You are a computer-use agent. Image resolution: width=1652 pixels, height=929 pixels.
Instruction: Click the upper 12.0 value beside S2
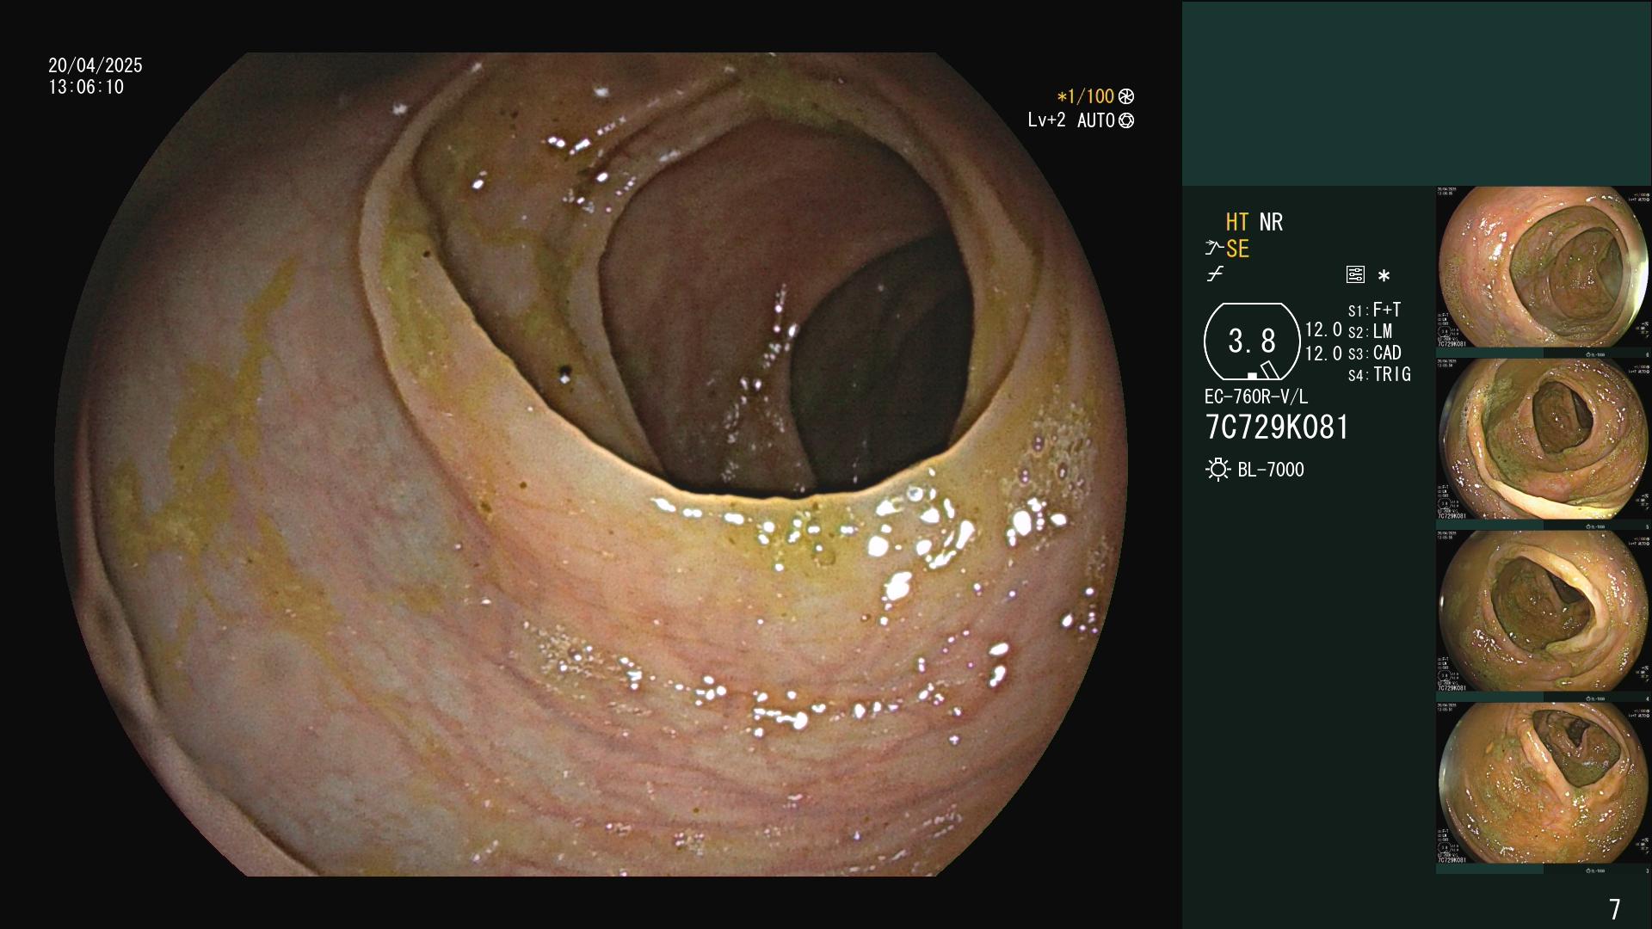tap(1323, 330)
